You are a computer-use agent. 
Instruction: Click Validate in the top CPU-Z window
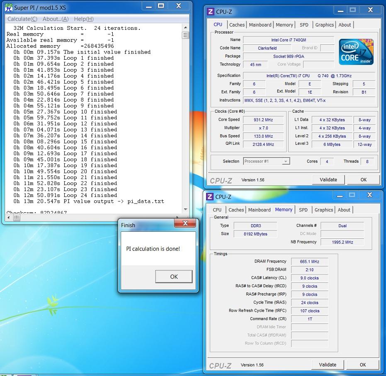click(x=328, y=180)
